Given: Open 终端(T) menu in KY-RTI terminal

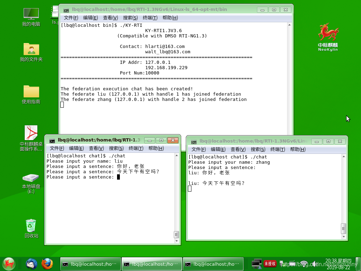Looking at the screenshot, I should (150, 18).
